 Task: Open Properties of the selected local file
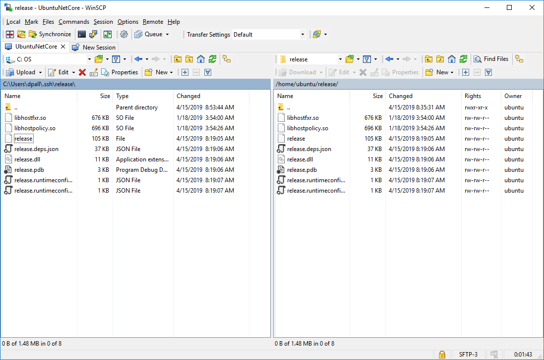tap(120, 72)
